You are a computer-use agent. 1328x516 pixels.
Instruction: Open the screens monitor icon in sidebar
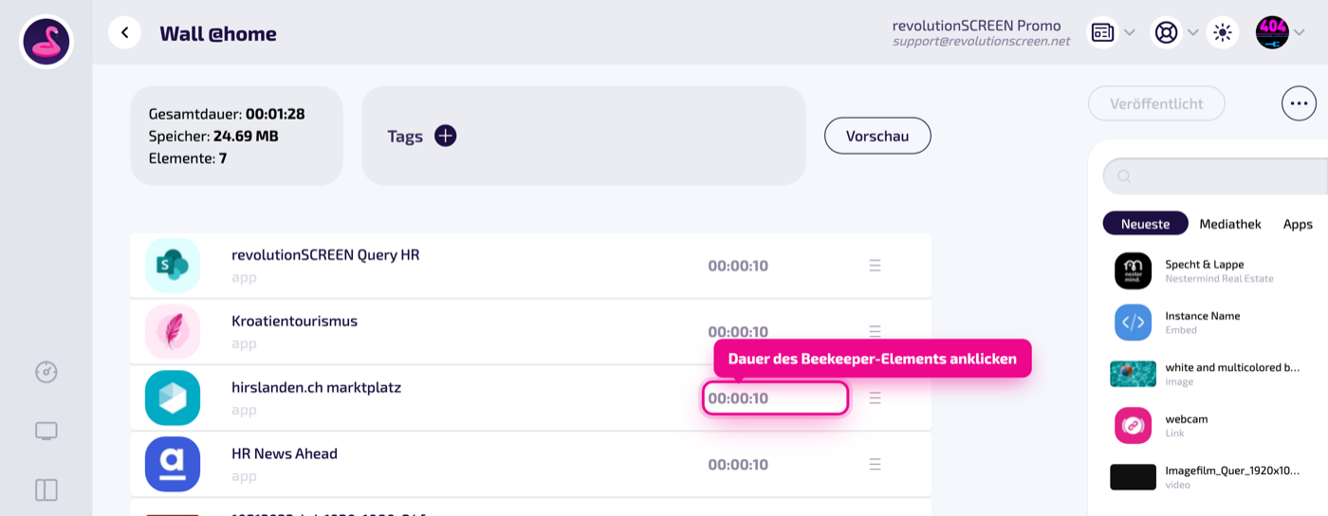[46, 432]
